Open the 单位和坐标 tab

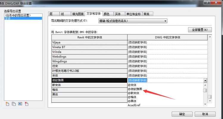pyautogui.click(x=134, y=14)
